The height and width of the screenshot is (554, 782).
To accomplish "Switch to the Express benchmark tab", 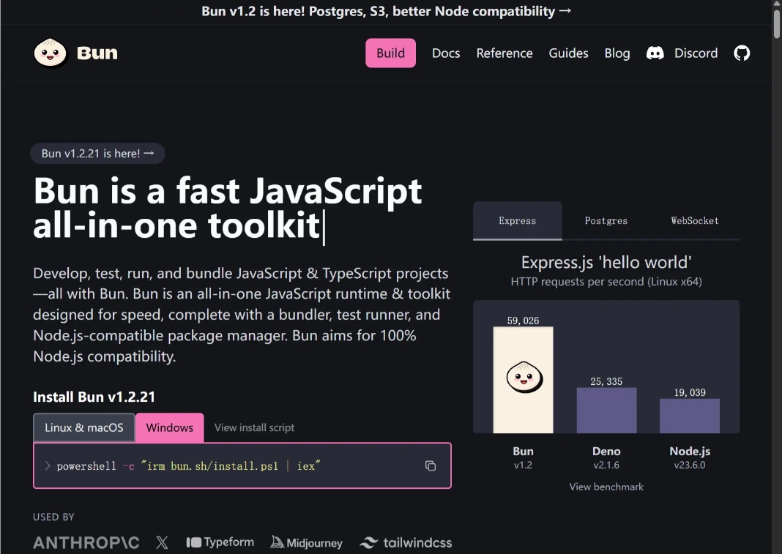I will point(517,220).
